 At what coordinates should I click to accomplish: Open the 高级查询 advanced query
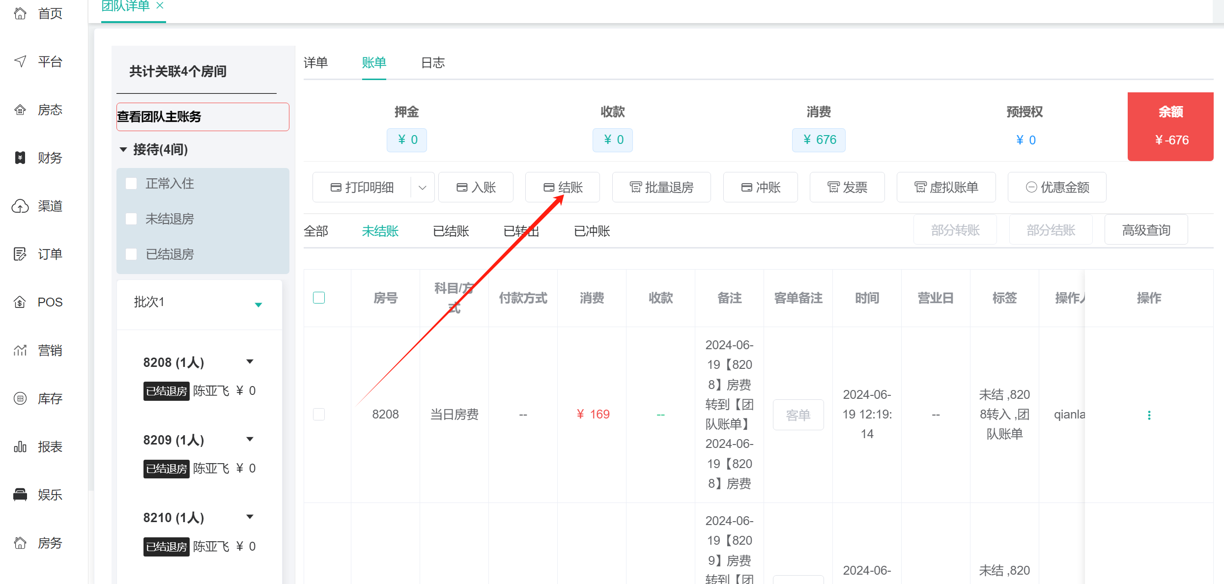pyautogui.click(x=1146, y=230)
